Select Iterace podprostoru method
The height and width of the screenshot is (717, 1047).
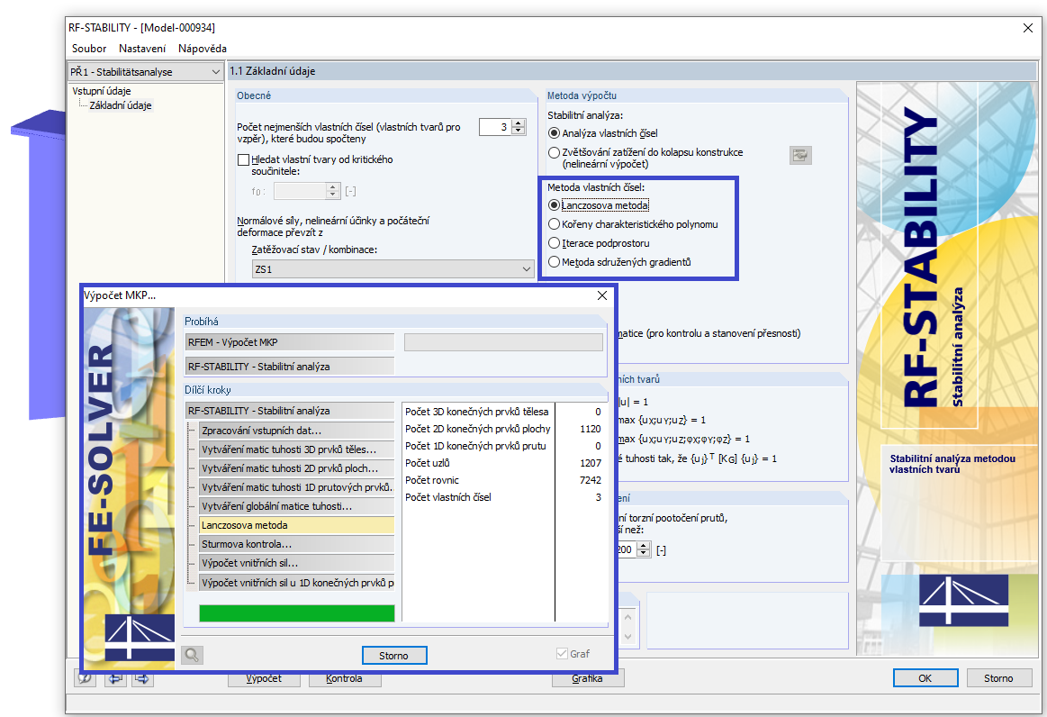coord(554,243)
